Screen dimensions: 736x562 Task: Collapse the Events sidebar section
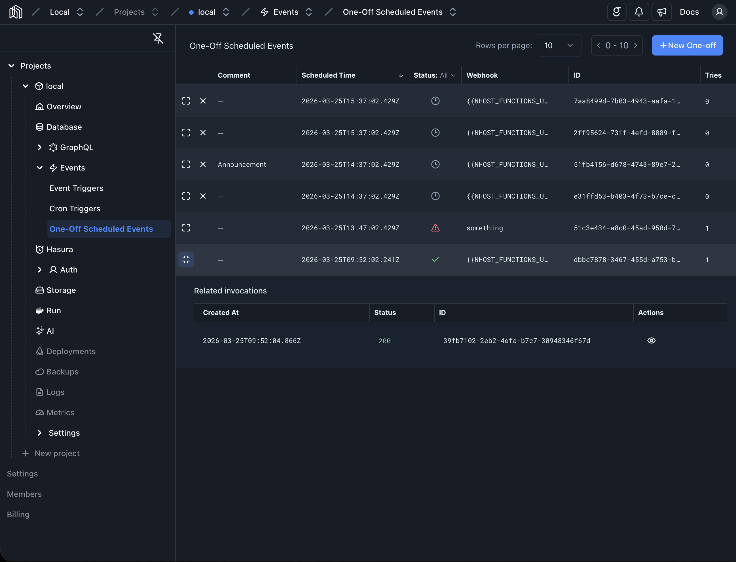pos(39,168)
